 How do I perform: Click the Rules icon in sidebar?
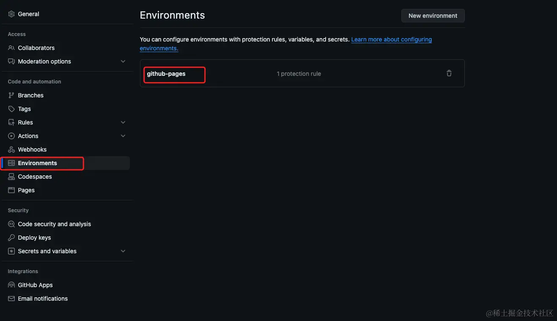(11, 122)
